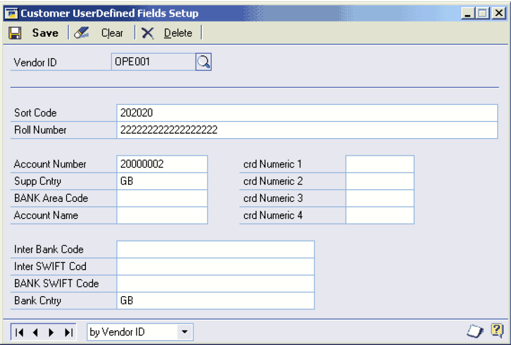This screenshot has width=511, height=345.
Task: Go to previous record arrow
Action: (x=35, y=332)
